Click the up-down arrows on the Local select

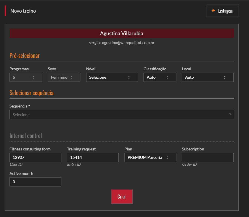[225, 78]
